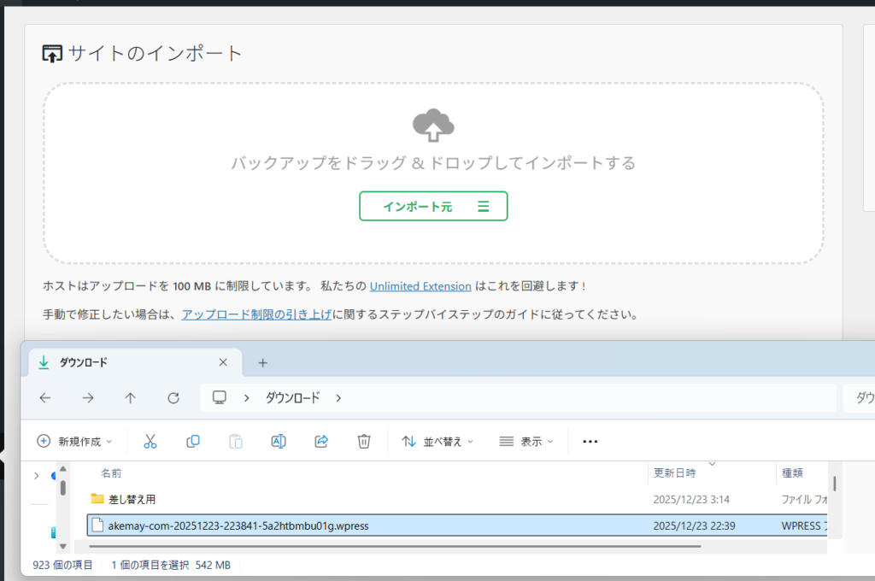Select the ダウンロード tab

click(x=120, y=362)
